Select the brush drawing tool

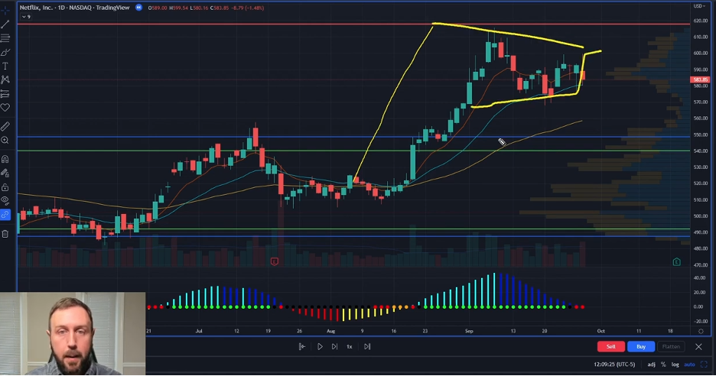[5, 52]
